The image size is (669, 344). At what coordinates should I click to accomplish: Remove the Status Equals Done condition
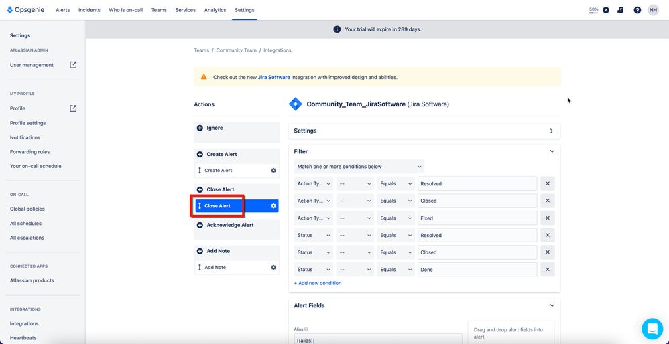coord(548,270)
